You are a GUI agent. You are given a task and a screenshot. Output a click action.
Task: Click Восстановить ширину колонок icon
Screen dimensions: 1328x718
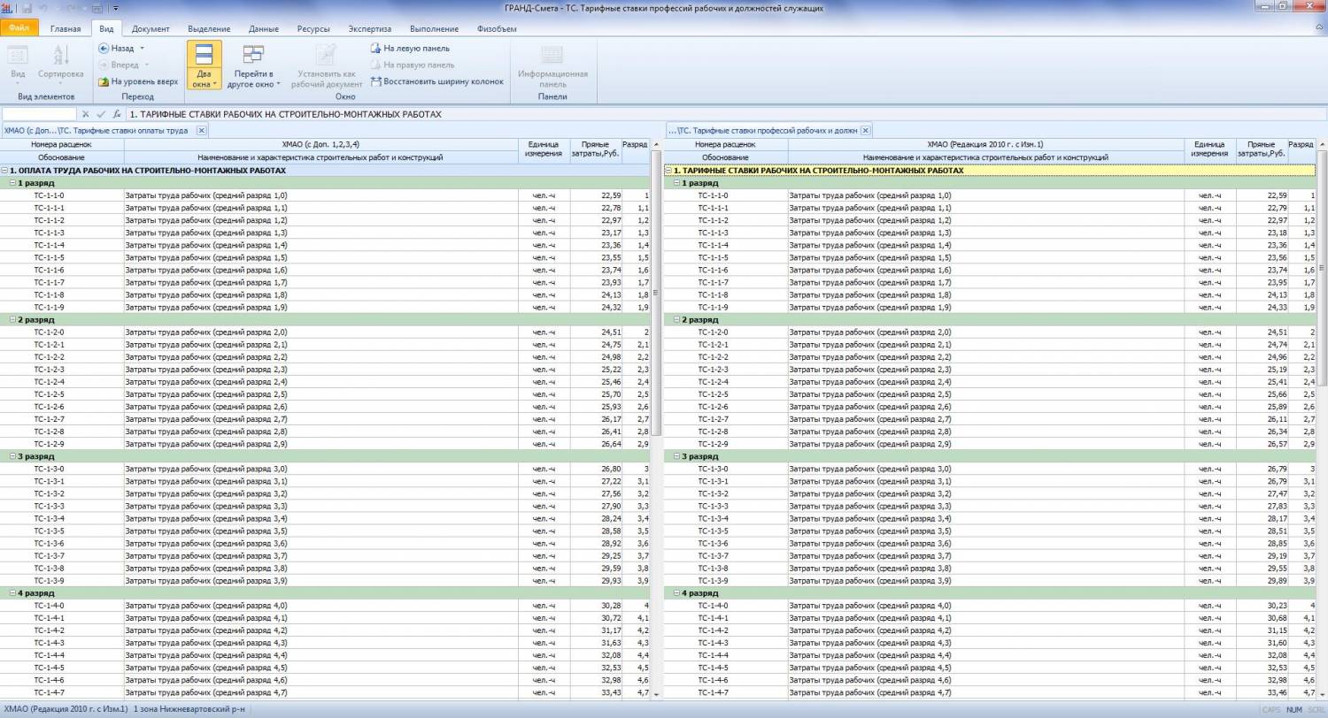pos(376,81)
